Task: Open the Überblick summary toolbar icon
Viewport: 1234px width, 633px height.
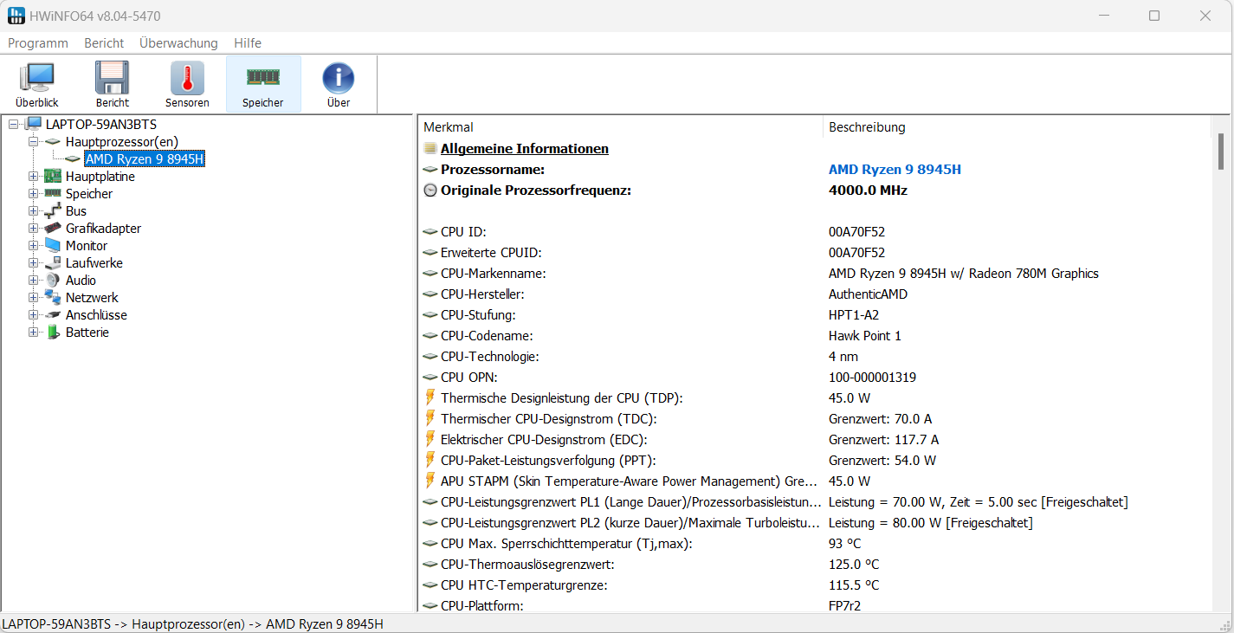Action: pyautogui.click(x=36, y=79)
